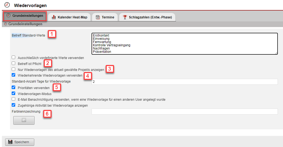Viewport: 283px width, 147px height.
Task: Click the trophy icon on Schlagzahlen tab
Action: (125, 17)
